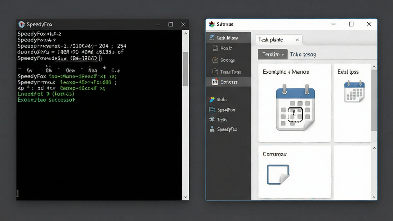Image resolution: width=393 pixels, height=221 pixels.
Task: Maximize the SpeedyFox terminal window
Action: point(171,24)
